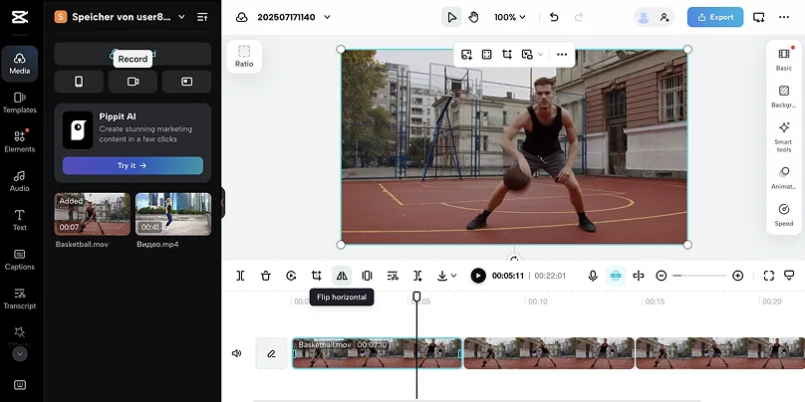Switch to the Templates section
The width and height of the screenshot is (805, 402).
[x=20, y=103]
